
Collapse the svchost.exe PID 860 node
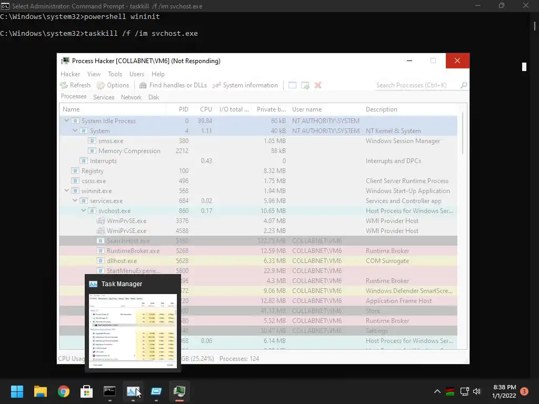point(84,210)
